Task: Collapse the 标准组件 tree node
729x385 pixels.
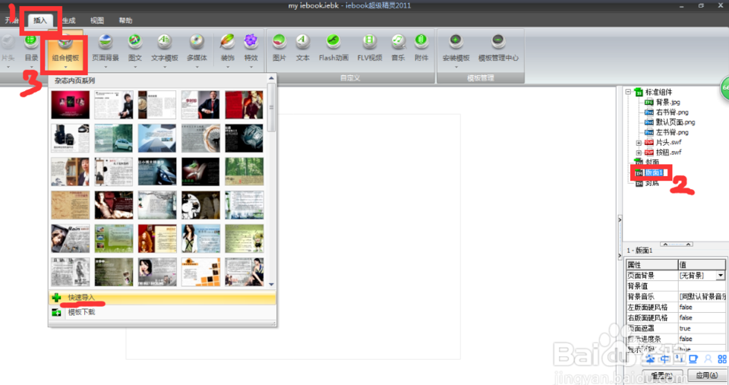Action: 628,93
